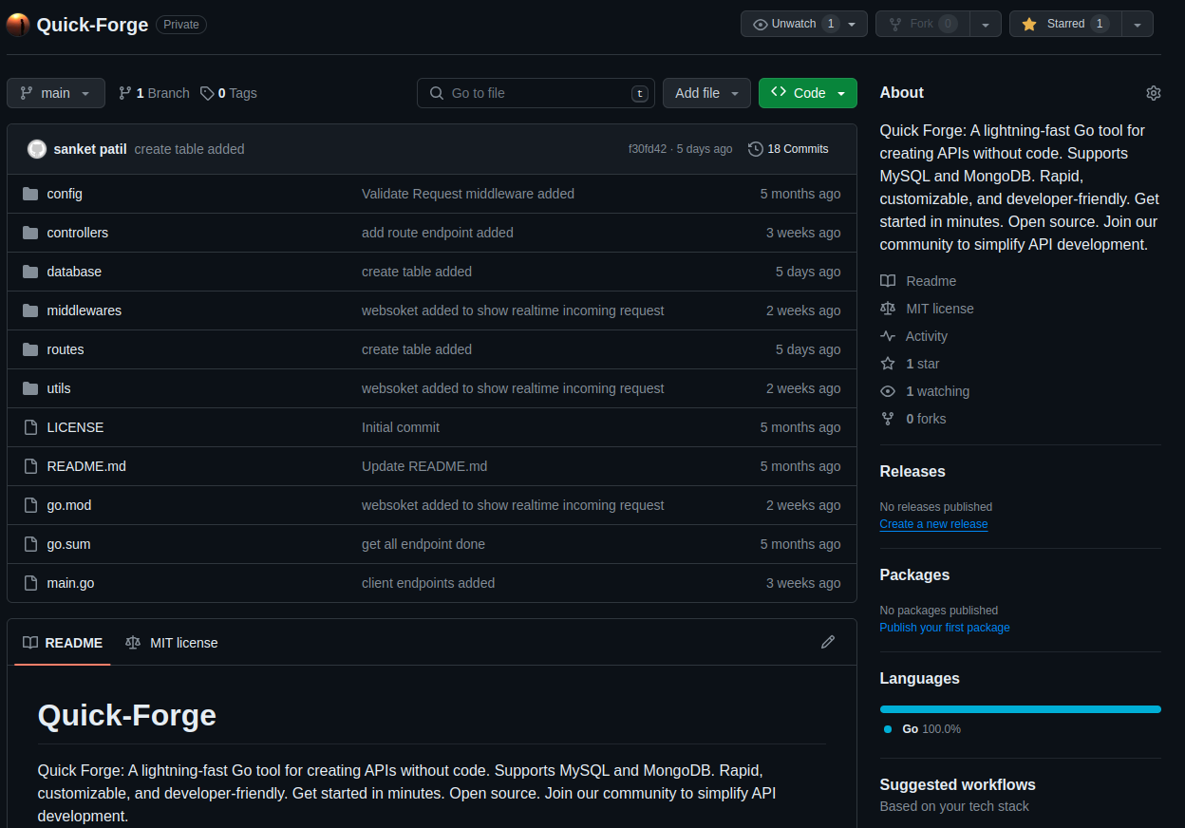This screenshot has height=828, width=1185.
Task: Open the star lists dropdown arrow
Action: [1138, 25]
